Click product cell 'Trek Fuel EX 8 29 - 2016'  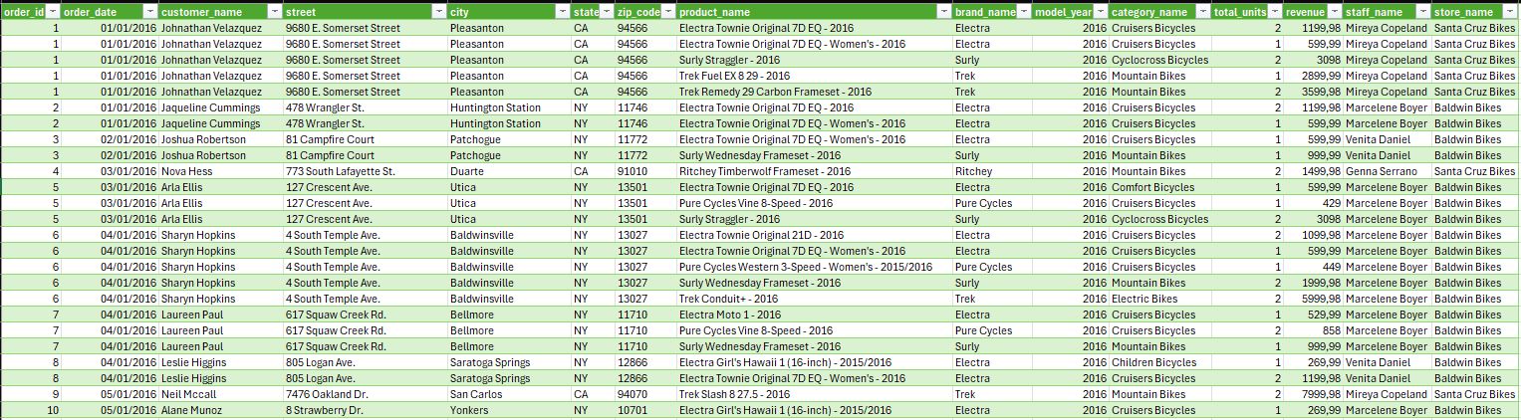814,76
